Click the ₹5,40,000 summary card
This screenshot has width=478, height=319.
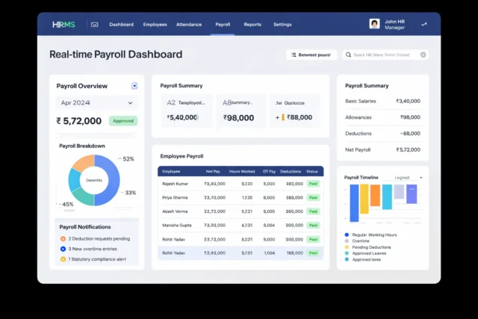tap(186, 111)
